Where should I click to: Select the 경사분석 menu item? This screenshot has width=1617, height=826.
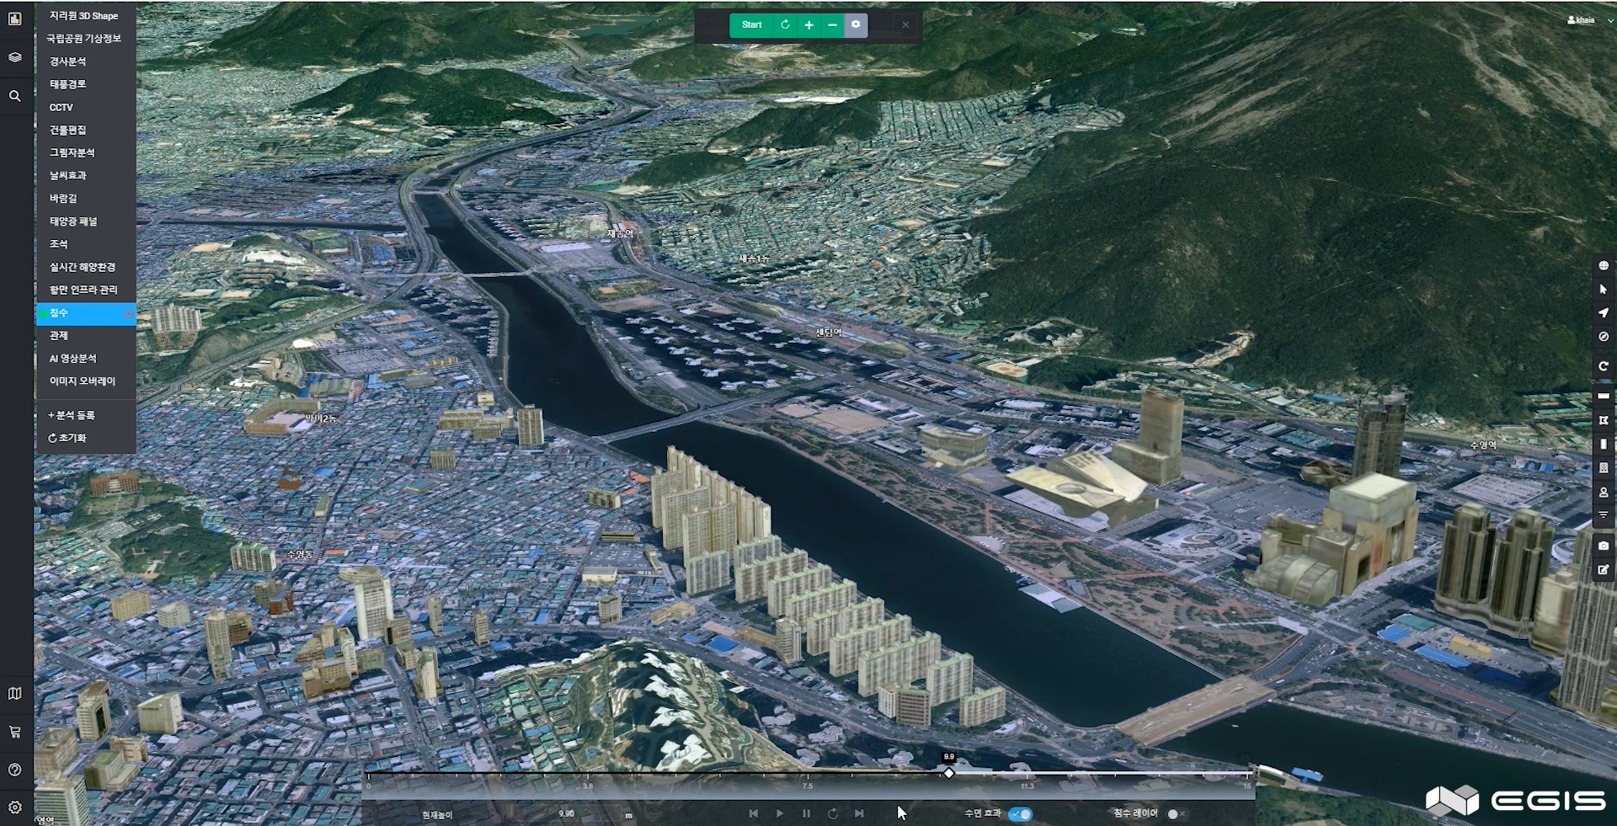[86, 61]
